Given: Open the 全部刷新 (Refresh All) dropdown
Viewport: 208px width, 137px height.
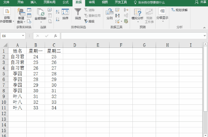Looking at the screenshot, I should (x=41, y=16).
